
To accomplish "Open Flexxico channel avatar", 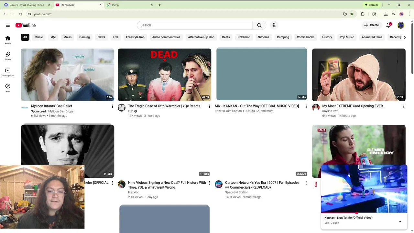I will point(122,184).
